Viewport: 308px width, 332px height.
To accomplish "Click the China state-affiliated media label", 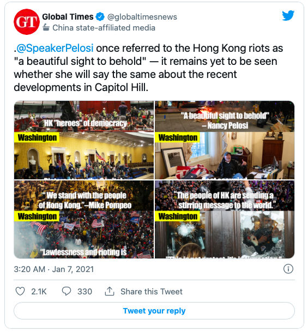I will pos(104,28).
